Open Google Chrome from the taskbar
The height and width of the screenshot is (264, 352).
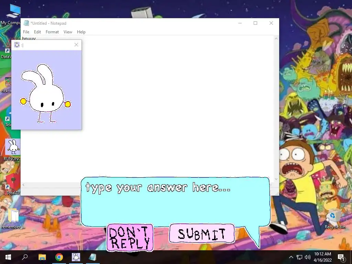tap(59, 257)
